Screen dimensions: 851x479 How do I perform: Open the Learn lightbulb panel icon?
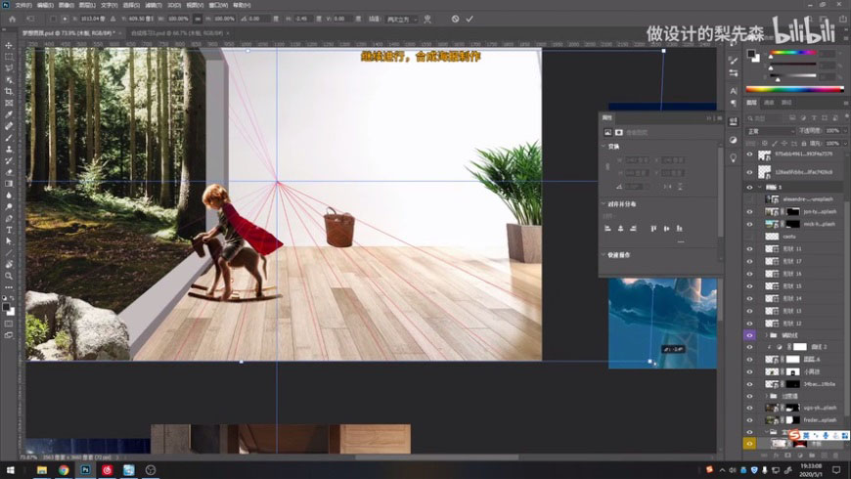[734, 157]
